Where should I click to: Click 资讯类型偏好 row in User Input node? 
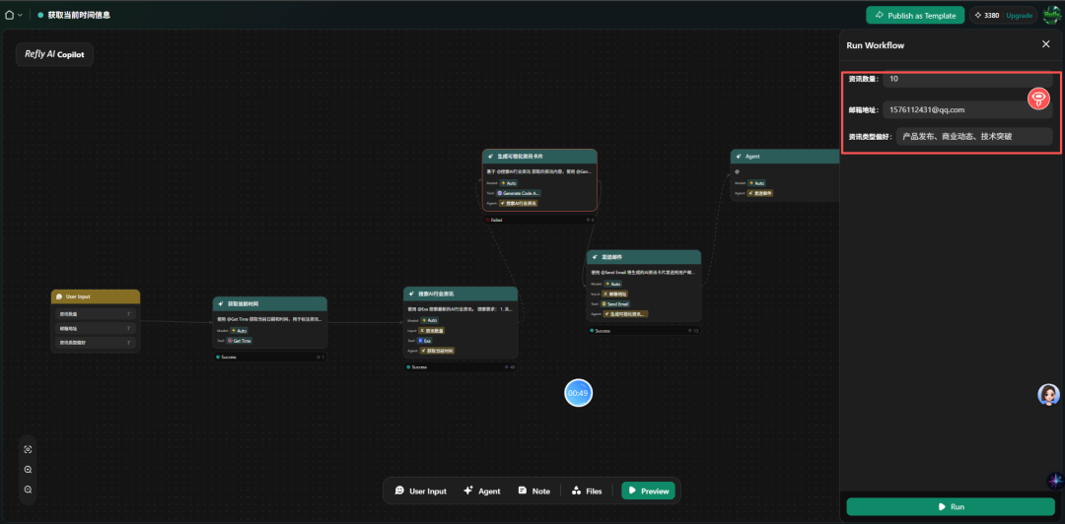[96, 343]
